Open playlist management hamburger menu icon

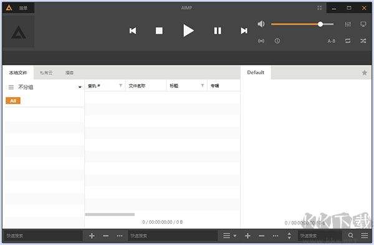coord(365,236)
